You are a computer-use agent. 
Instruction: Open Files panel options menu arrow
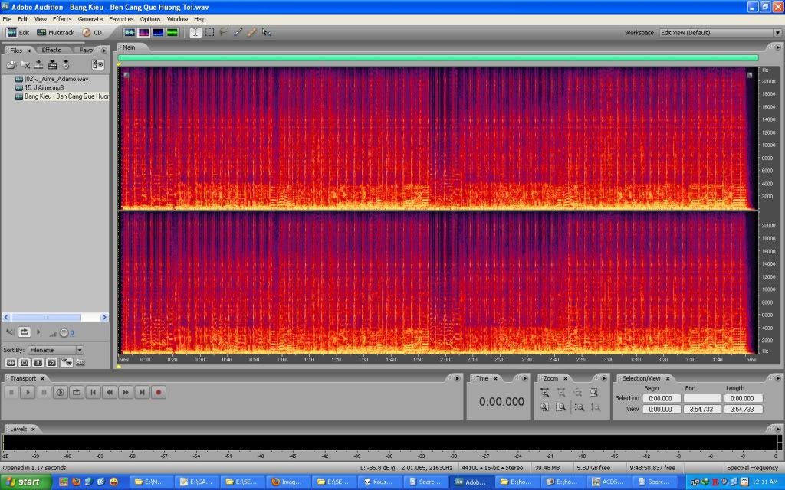coord(103,51)
